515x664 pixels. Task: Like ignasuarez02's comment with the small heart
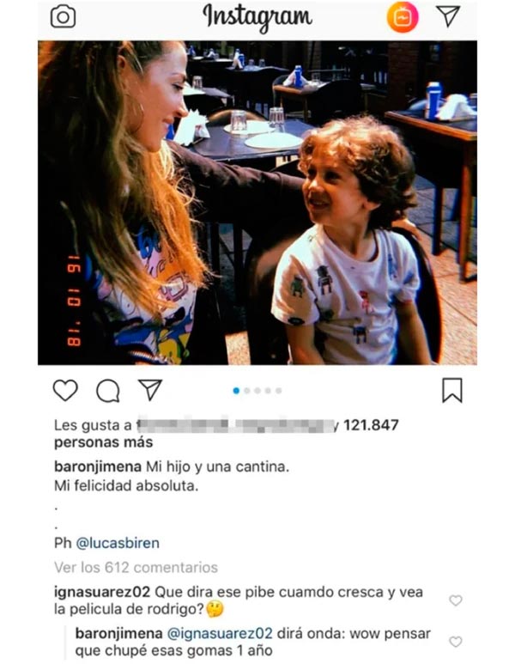[x=455, y=600]
